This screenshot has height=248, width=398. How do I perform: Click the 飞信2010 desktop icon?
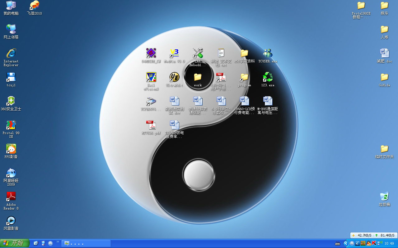click(x=34, y=6)
